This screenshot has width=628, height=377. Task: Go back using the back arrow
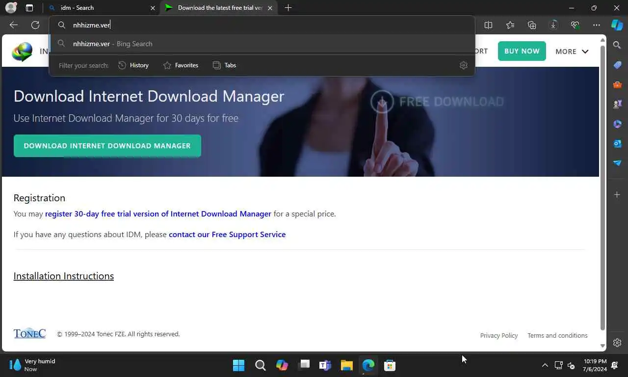point(14,25)
